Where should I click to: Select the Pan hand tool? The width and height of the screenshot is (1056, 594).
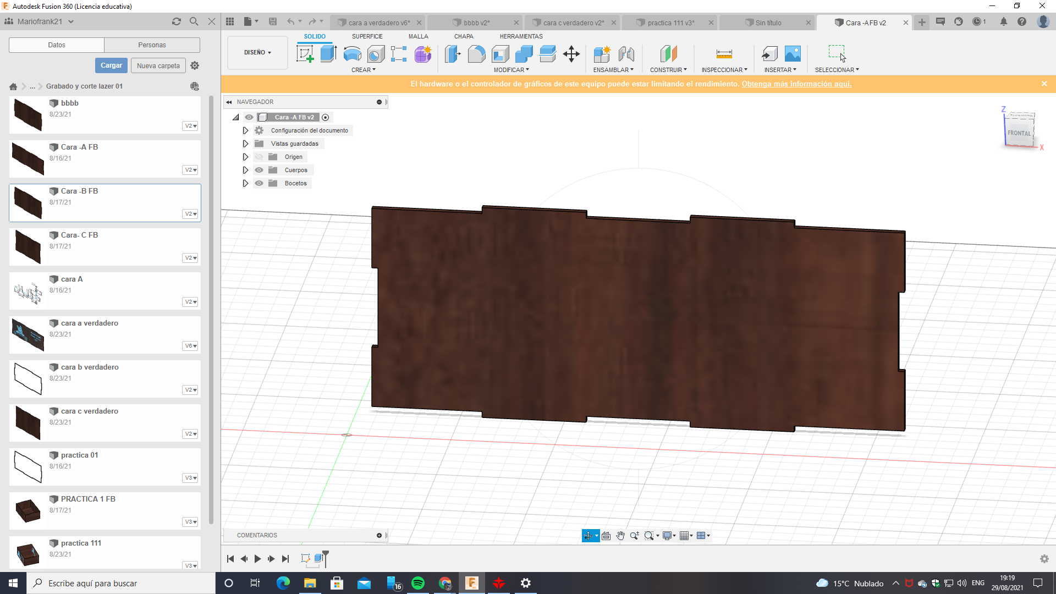click(620, 536)
